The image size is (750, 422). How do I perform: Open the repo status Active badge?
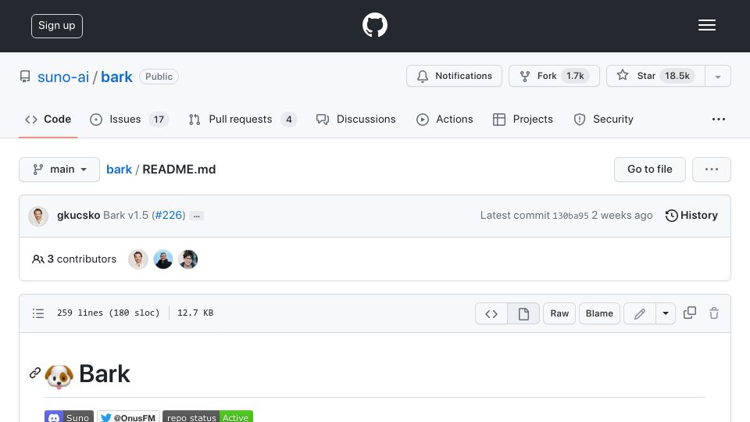[x=208, y=417]
